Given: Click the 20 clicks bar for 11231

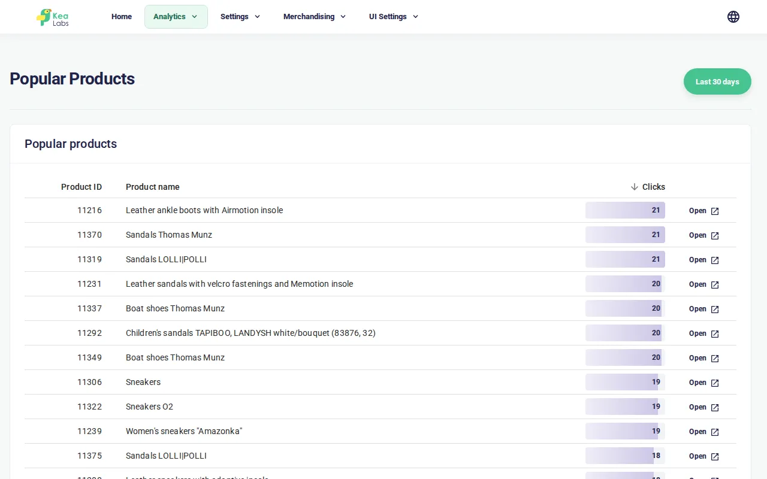Looking at the screenshot, I should point(625,284).
